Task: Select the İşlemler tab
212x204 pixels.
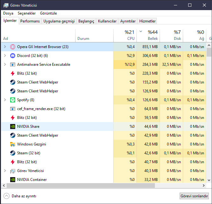Action: (10, 21)
